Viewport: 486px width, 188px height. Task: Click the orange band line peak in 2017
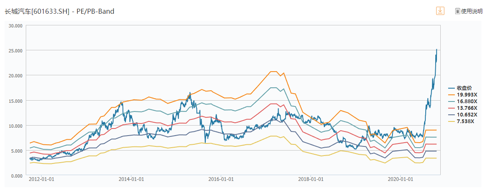(x=273, y=72)
